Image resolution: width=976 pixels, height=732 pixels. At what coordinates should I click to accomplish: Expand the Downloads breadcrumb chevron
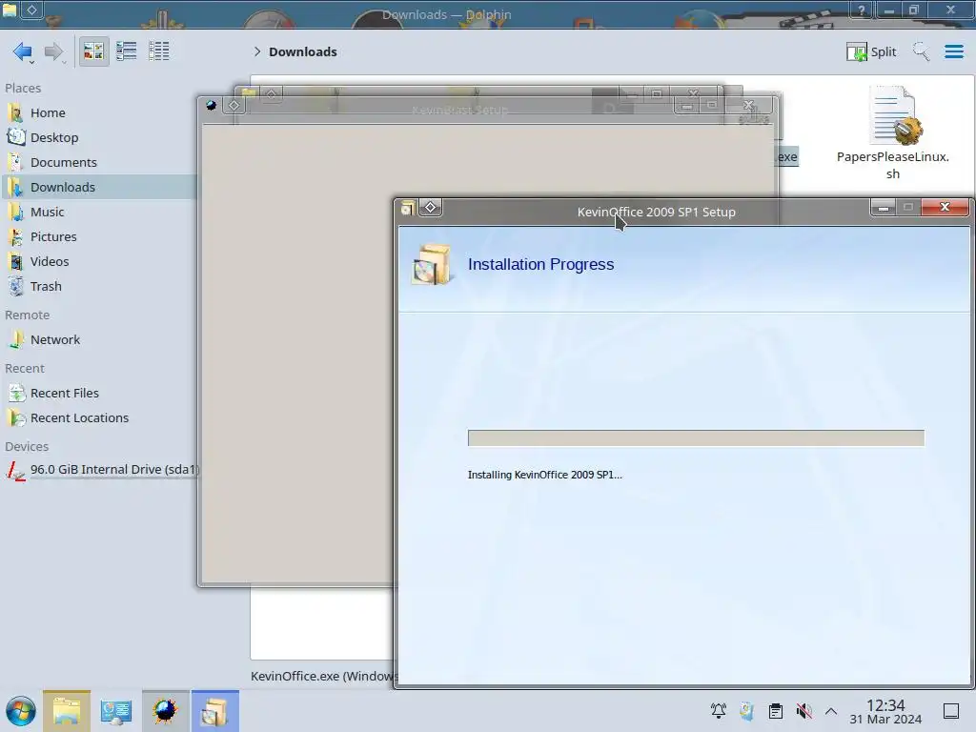[257, 51]
